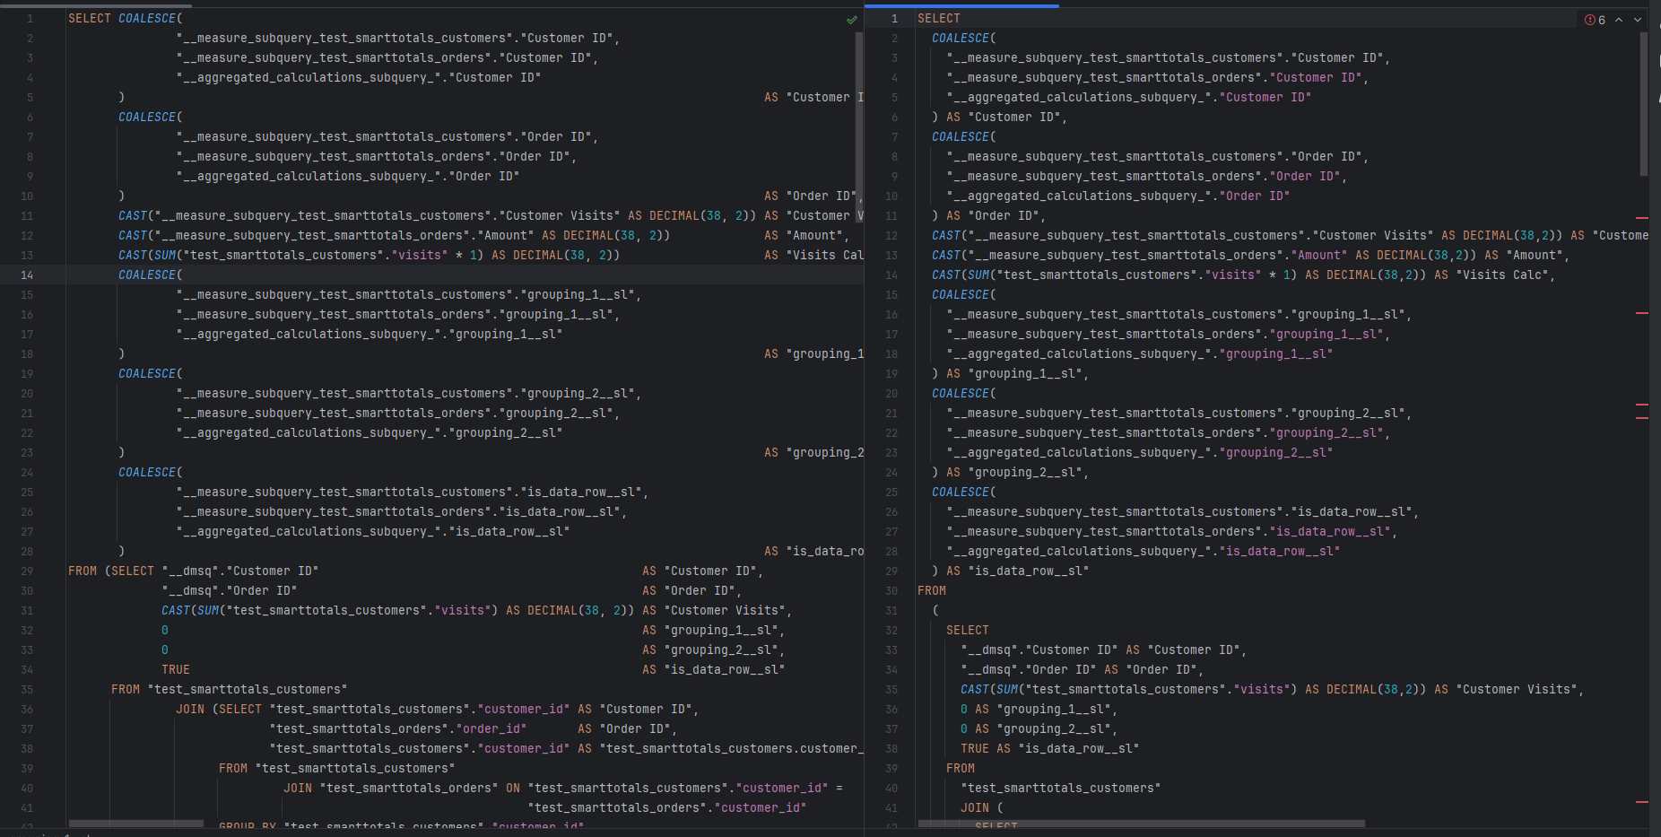Place cursor on TRUE keyword in left editor line 34

pos(176,670)
